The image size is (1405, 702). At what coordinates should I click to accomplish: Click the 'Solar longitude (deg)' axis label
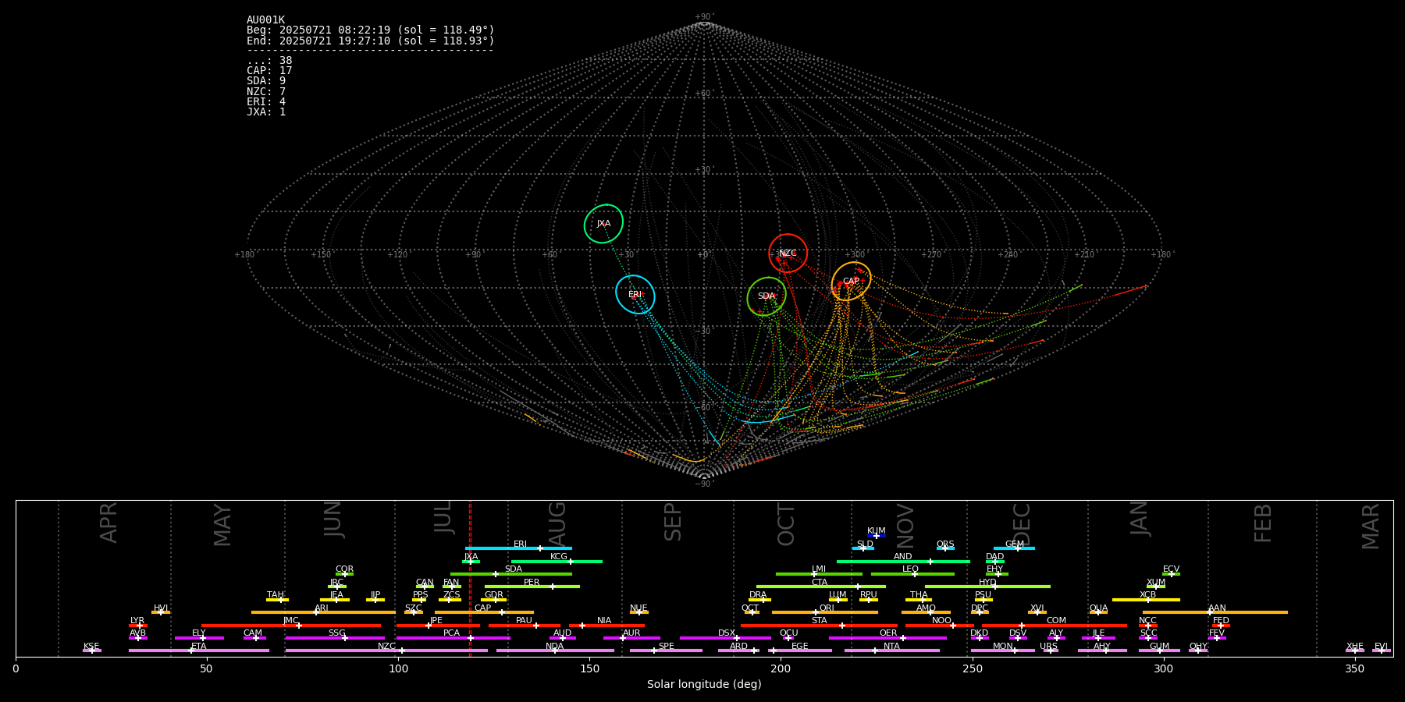pyautogui.click(x=704, y=684)
